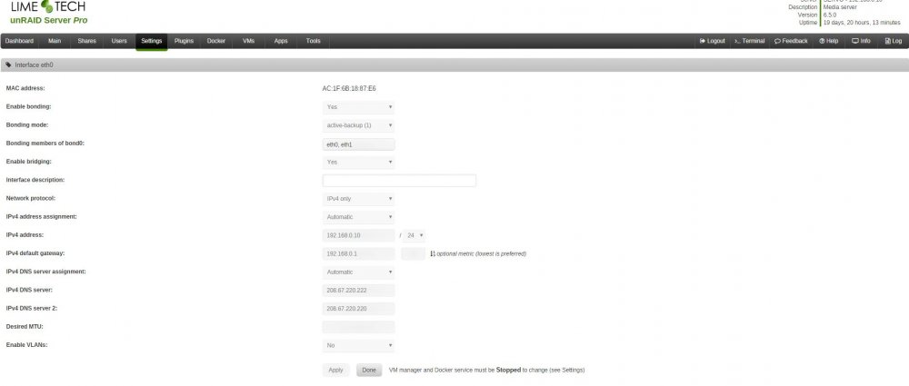Open the Network protocol dropdown
This screenshot has height=386, width=909.
click(x=358, y=199)
